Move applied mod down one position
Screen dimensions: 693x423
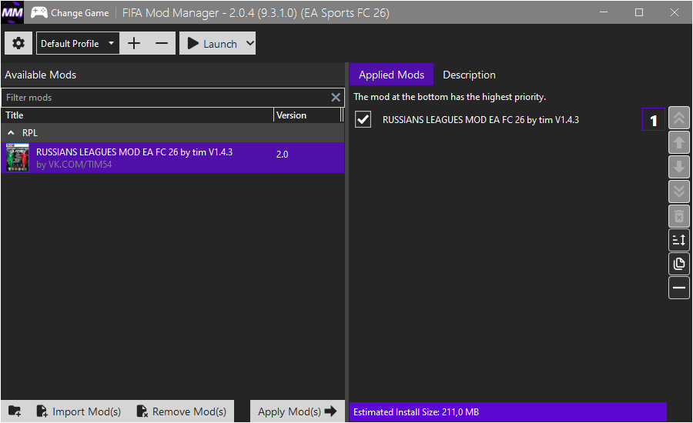[x=679, y=167]
